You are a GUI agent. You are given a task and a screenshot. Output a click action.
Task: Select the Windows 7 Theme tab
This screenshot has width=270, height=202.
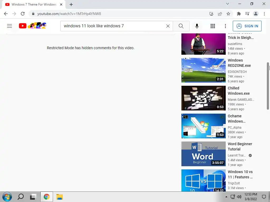tap(34, 4)
